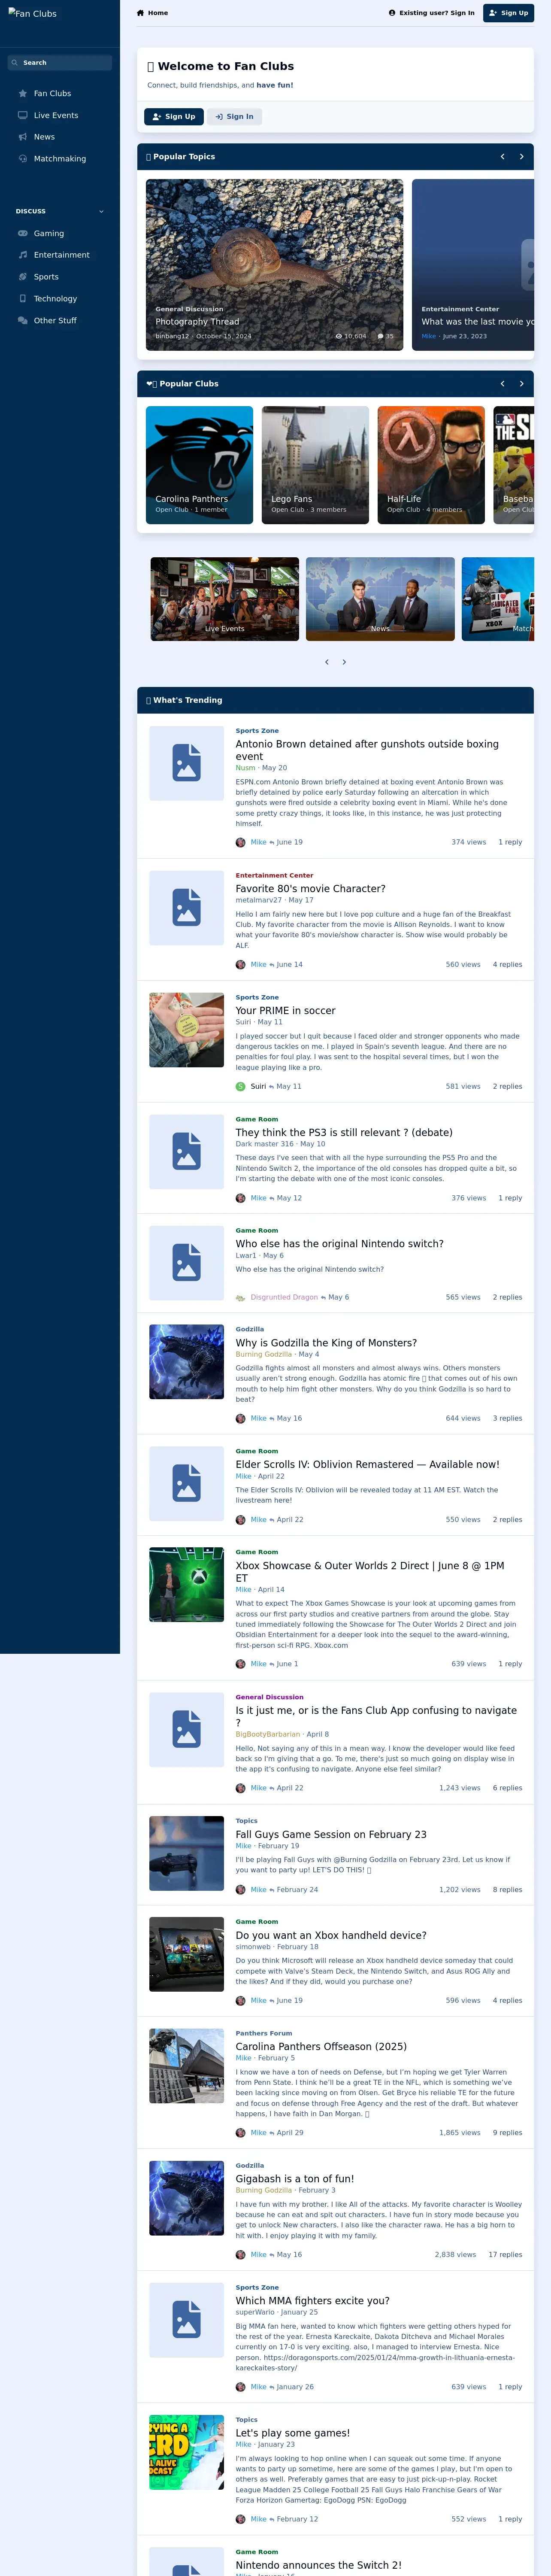Click the Sports icon in sidebar
Screen dimensions: 551x2576
(x=23, y=277)
